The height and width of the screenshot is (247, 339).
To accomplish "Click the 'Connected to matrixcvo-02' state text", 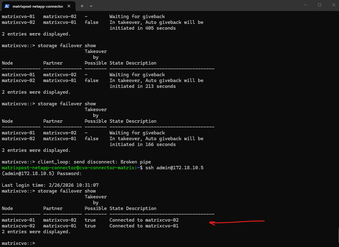I will (144, 220).
